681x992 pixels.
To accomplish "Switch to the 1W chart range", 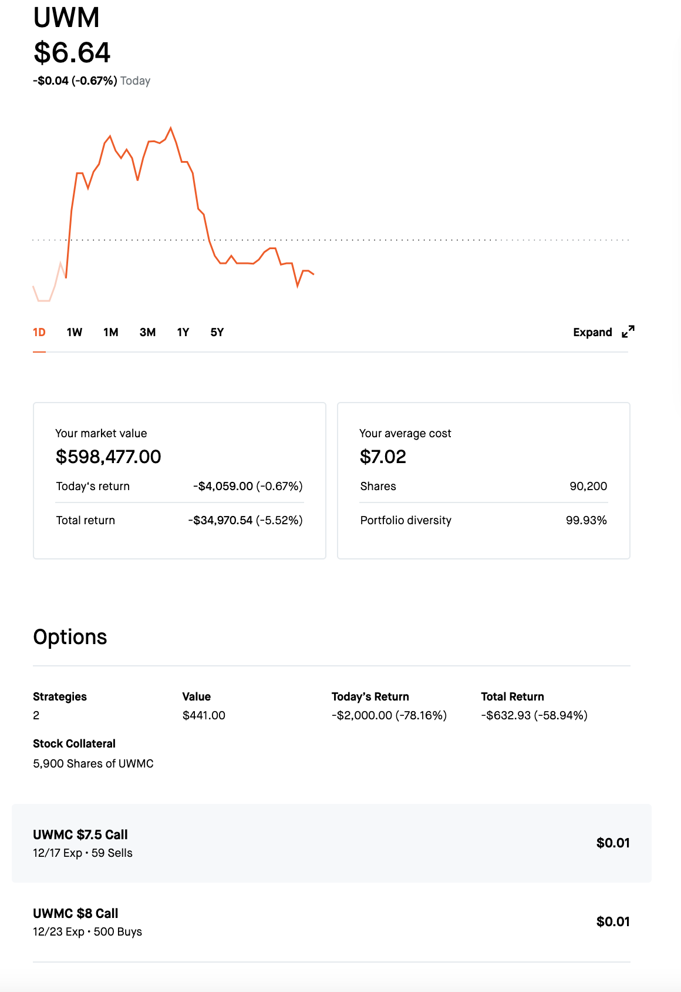I will pyautogui.click(x=75, y=333).
